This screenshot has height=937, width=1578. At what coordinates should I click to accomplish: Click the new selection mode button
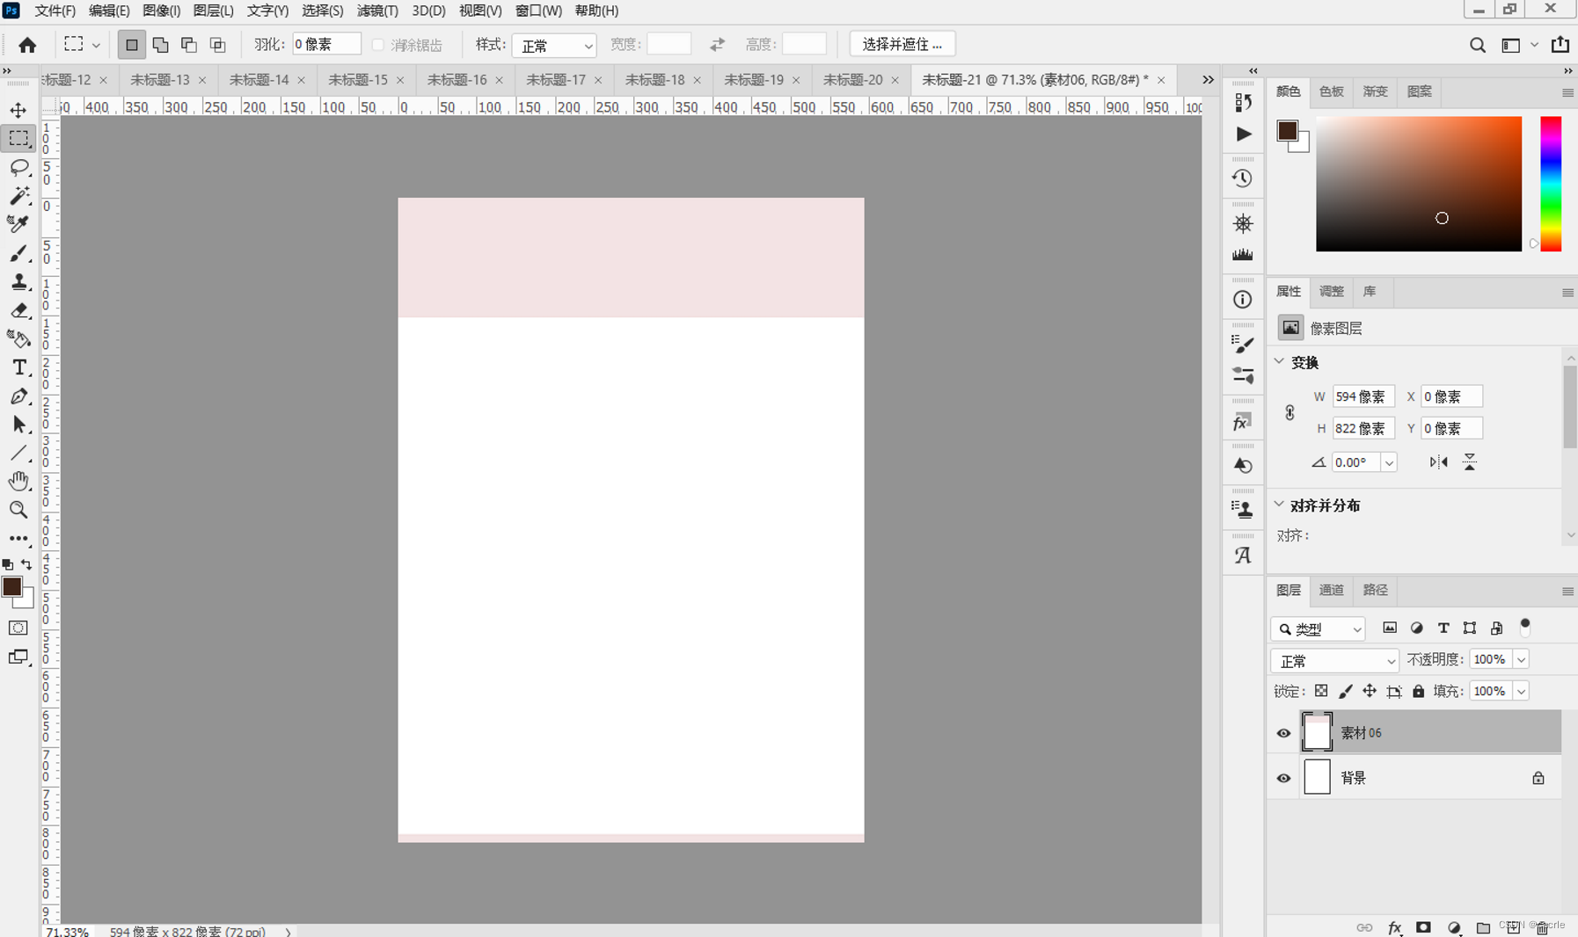coord(131,45)
